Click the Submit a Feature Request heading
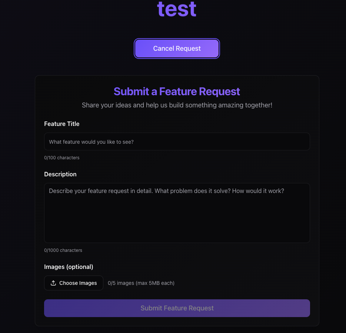Image resolution: width=346 pixels, height=333 pixels. coord(177,91)
